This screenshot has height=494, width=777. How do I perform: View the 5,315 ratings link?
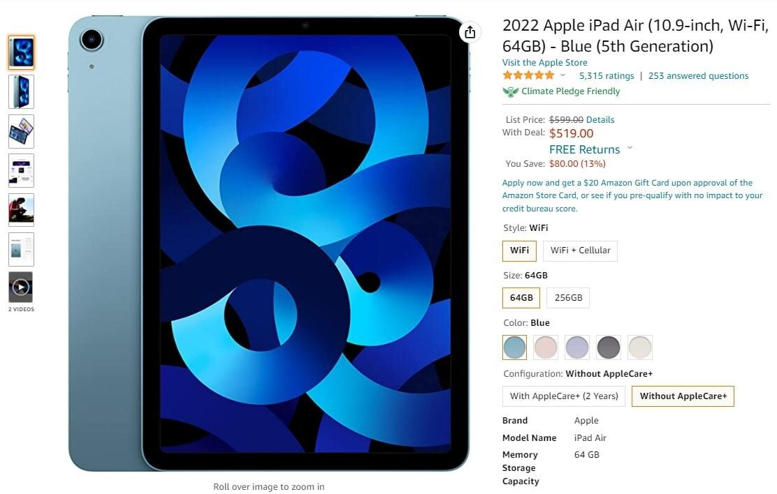[607, 76]
